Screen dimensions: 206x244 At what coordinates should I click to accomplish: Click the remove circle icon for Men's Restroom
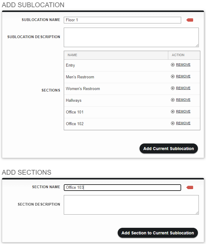tap(173, 77)
